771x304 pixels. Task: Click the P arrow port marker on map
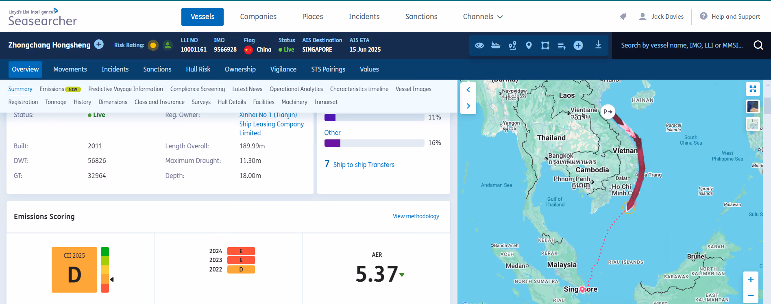tap(608, 111)
